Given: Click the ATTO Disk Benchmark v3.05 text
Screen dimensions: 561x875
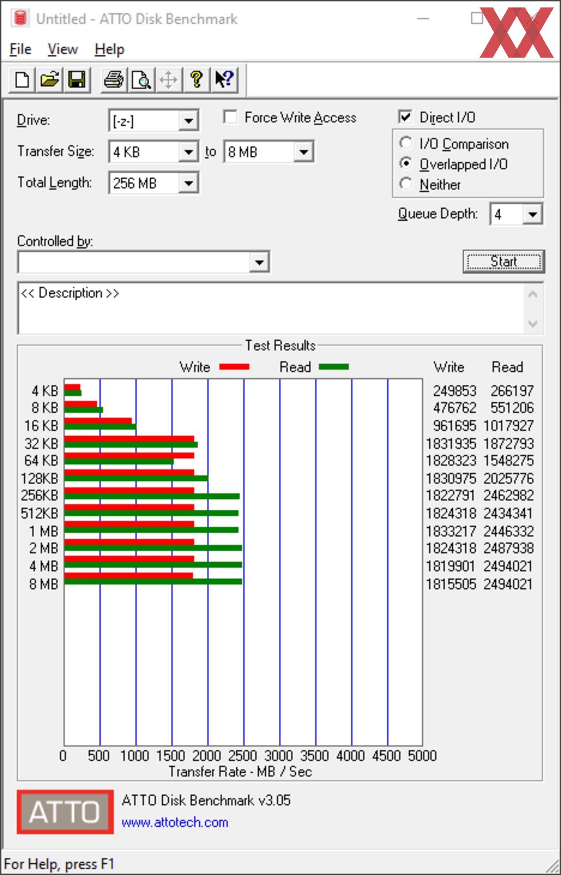Looking at the screenshot, I should 206,800.
